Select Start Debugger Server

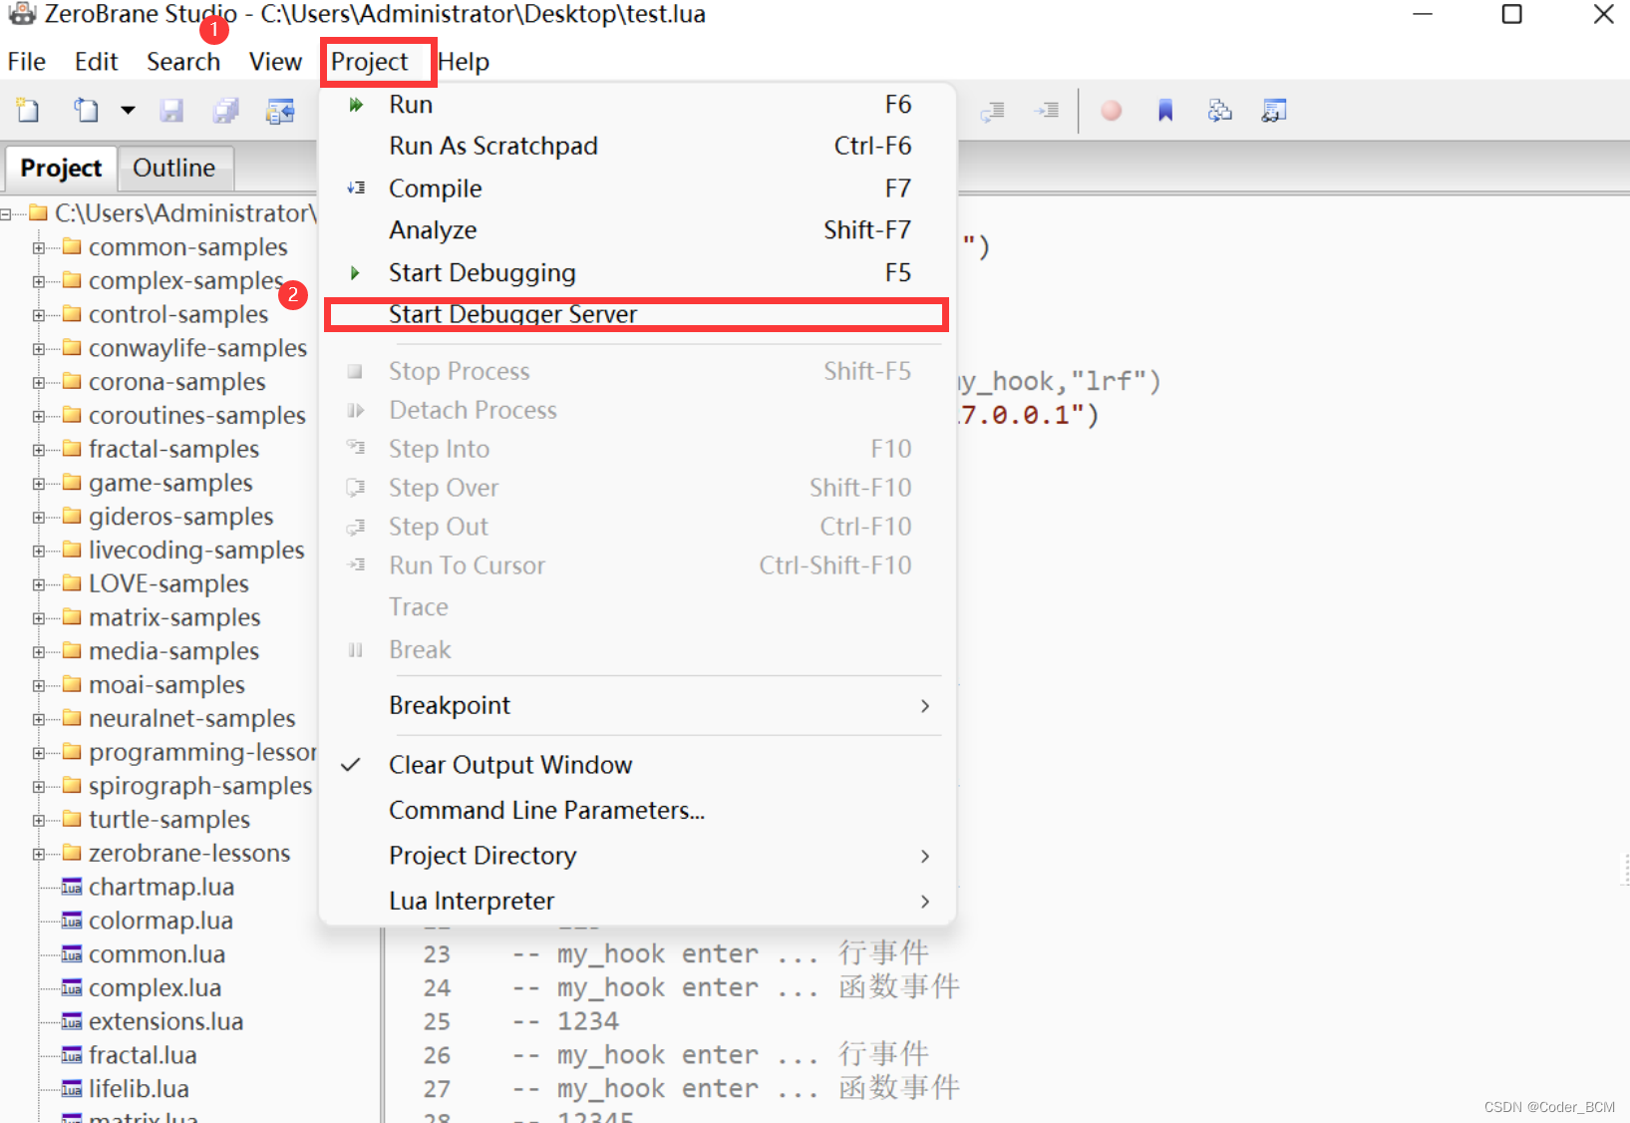coord(636,314)
